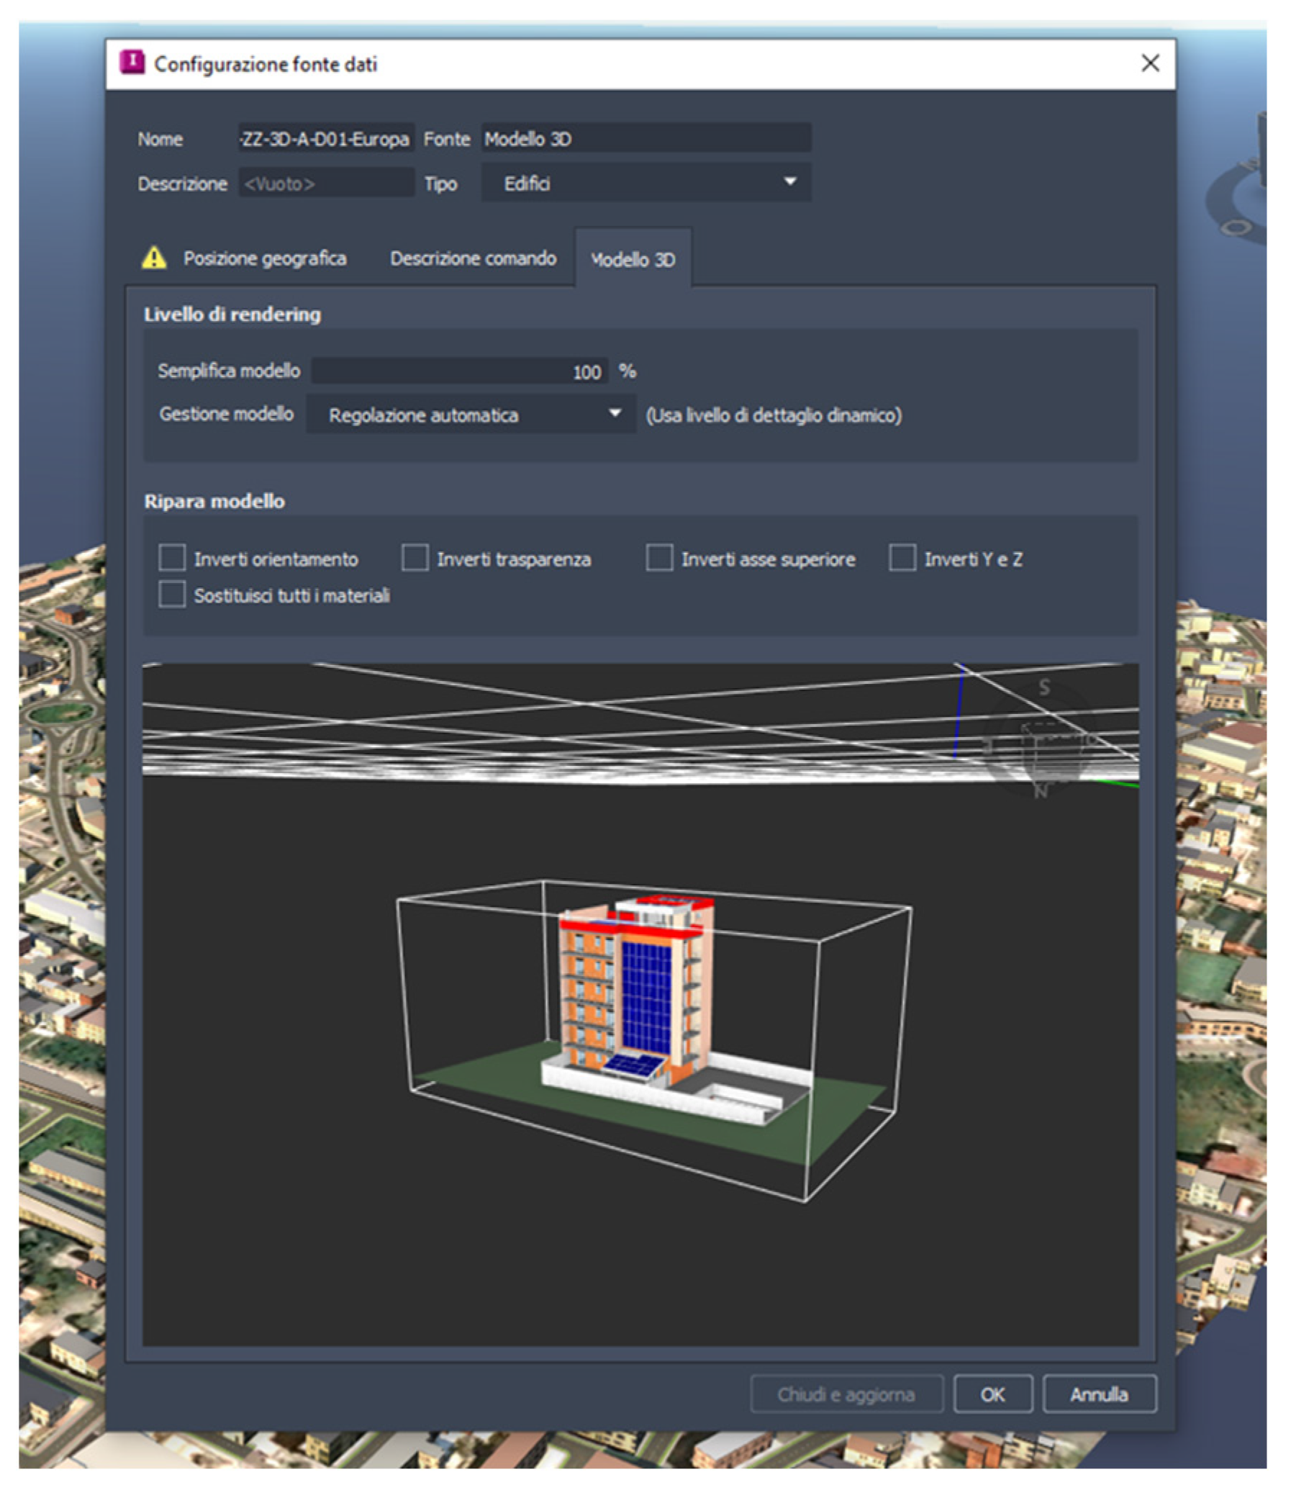Click the Fonte field Modello 3D
The height and width of the screenshot is (1490, 1296).
click(x=646, y=138)
